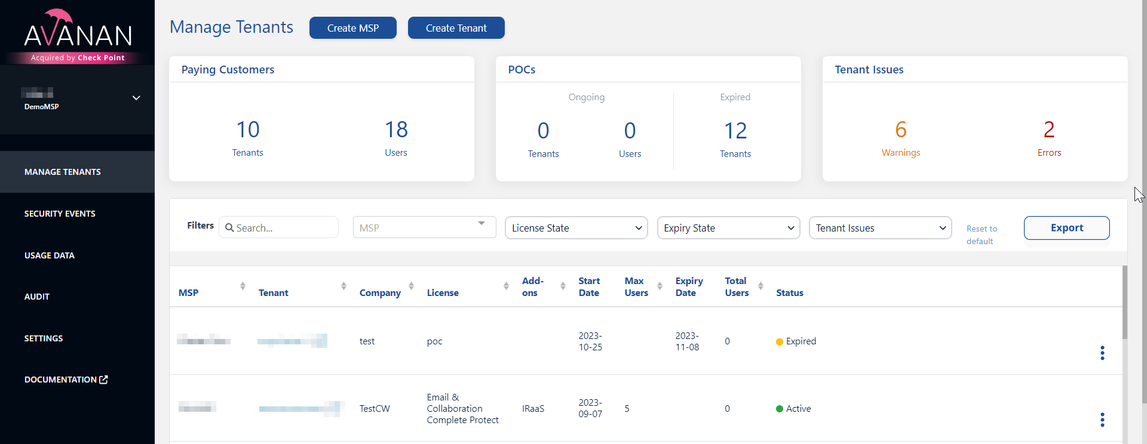Go to Security Events section
The height and width of the screenshot is (444, 1147).
60,214
